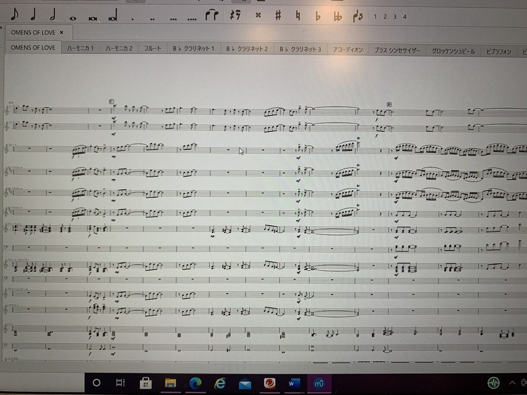527x395 pixels.
Task: Select the whole note duration
Action: point(73,18)
